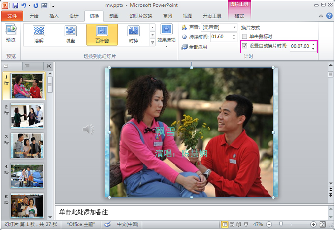Click the spell check icon in status bar

108,224
